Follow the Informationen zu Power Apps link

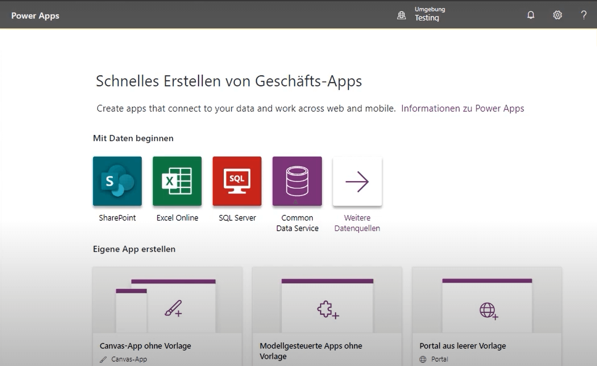462,108
